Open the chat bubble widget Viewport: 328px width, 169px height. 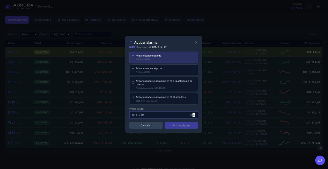pos(320,160)
